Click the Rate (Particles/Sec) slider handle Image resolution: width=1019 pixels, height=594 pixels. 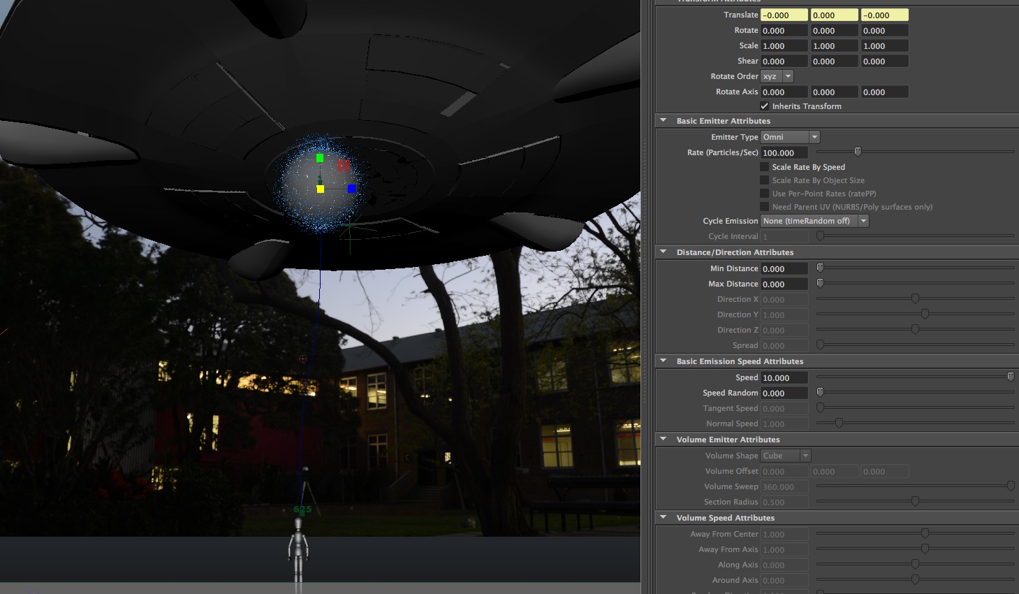tap(858, 152)
